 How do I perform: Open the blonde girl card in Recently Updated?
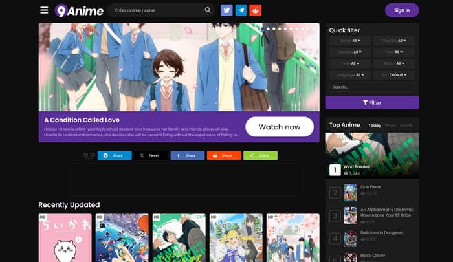(236, 237)
